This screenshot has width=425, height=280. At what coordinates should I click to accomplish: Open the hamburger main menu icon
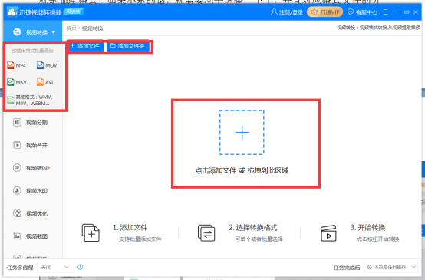(385, 12)
